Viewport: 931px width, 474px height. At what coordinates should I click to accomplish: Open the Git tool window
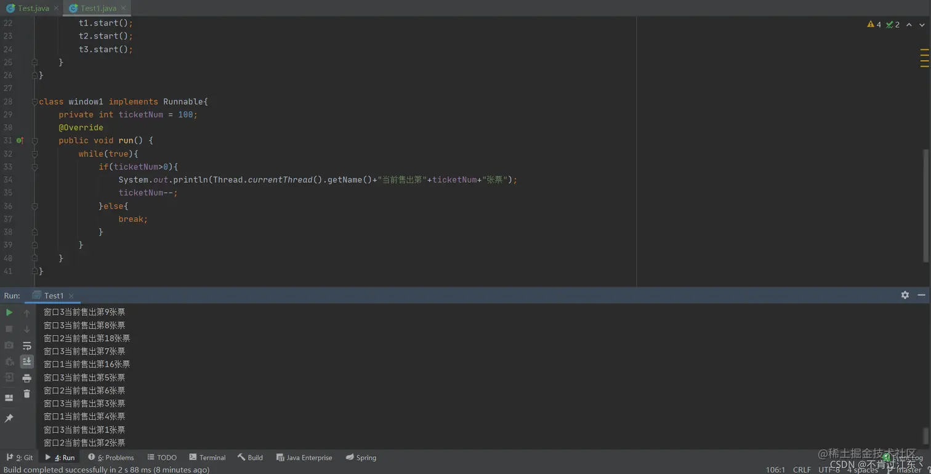pyautogui.click(x=20, y=457)
